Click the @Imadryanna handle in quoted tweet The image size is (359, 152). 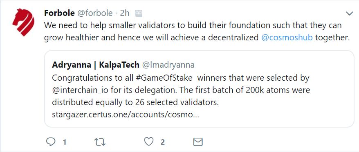point(168,65)
